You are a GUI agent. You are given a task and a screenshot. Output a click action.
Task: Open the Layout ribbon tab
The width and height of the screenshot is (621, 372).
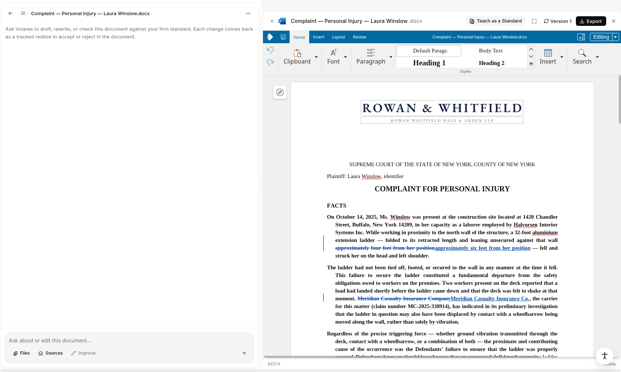[338, 37]
